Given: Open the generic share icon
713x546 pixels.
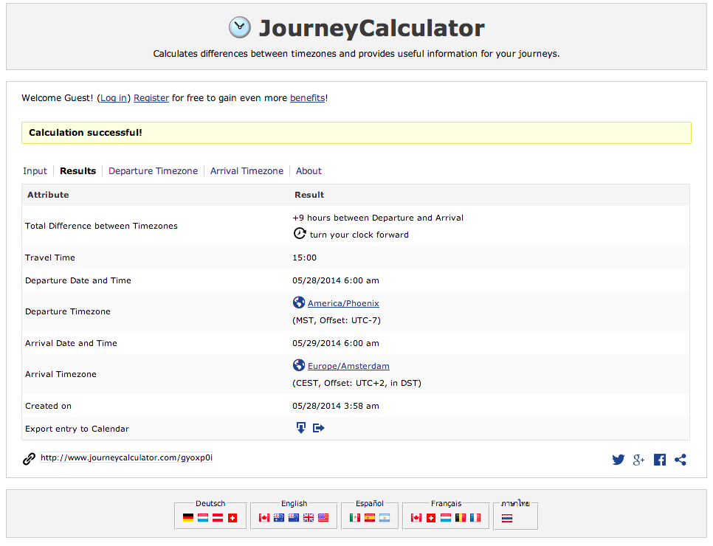Looking at the screenshot, I should [681, 460].
